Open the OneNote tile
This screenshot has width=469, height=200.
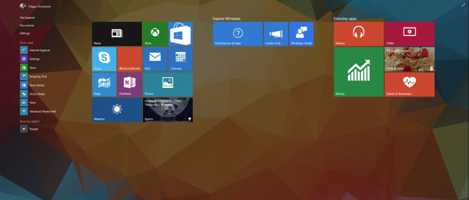[130, 84]
